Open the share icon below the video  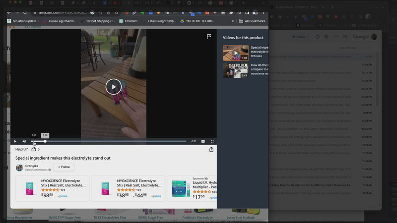(211, 149)
